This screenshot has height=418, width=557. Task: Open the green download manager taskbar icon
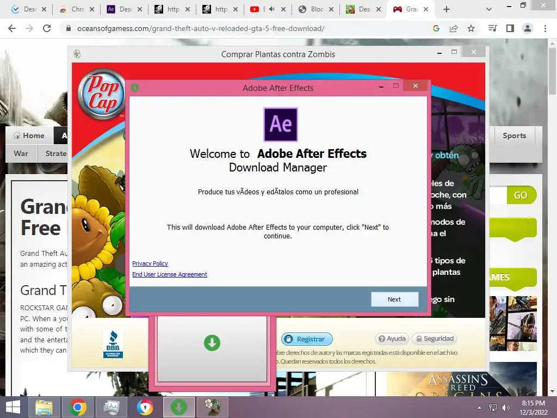pos(178,407)
